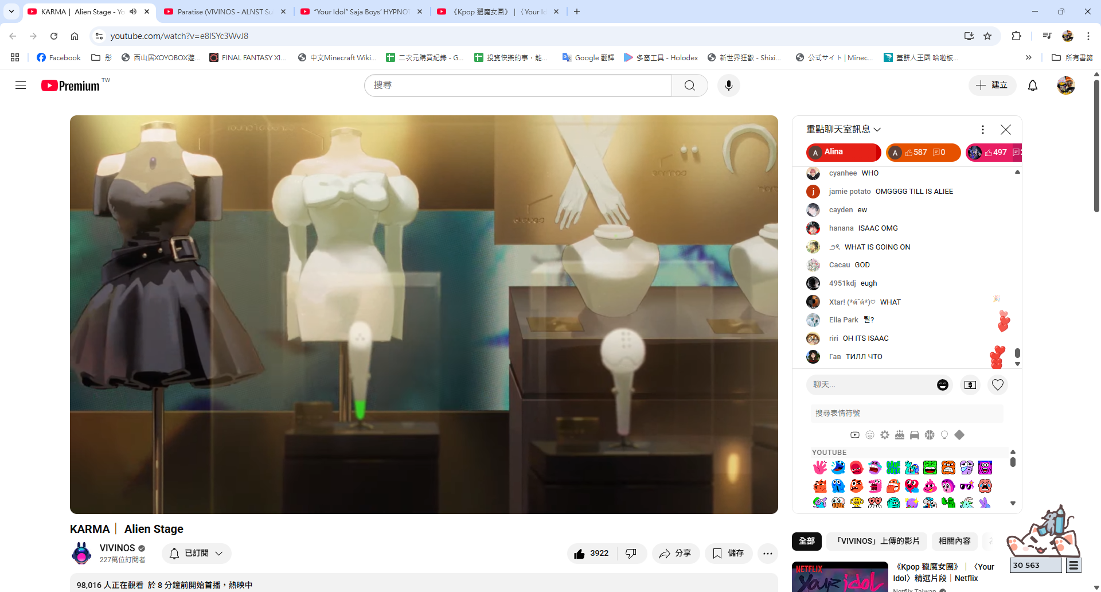This screenshot has height=592, width=1101.
Task: Select the car travel emoji category
Action: 915,435
